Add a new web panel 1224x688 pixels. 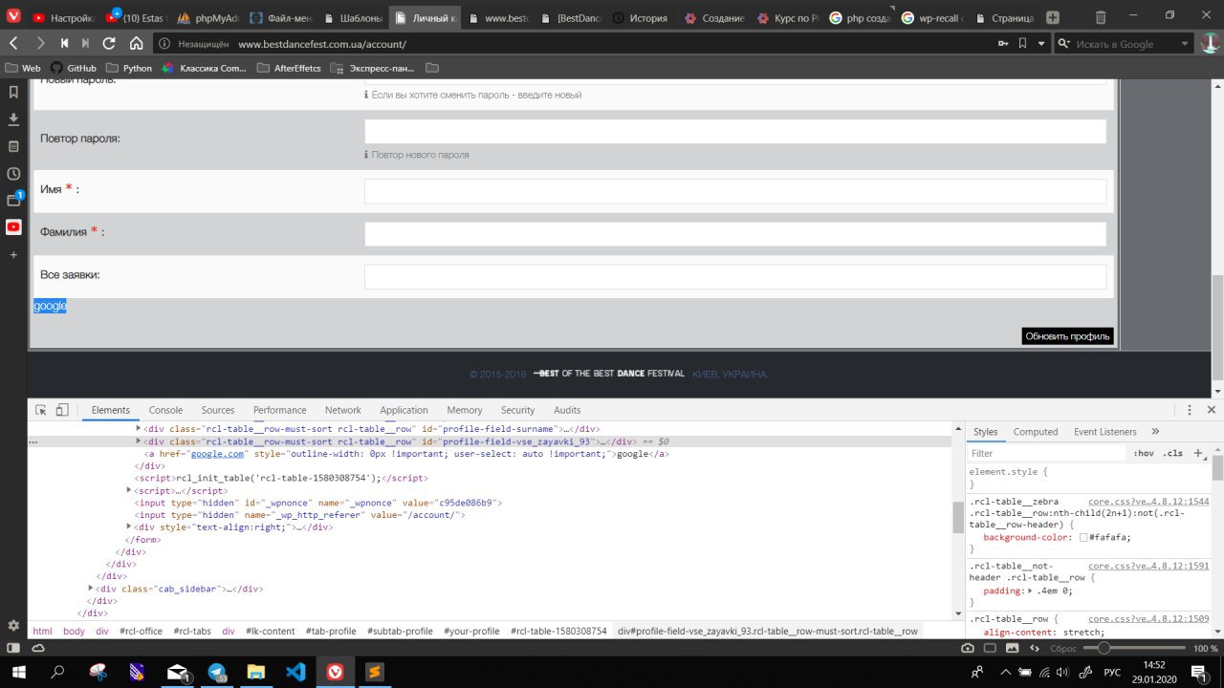point(13,255)
